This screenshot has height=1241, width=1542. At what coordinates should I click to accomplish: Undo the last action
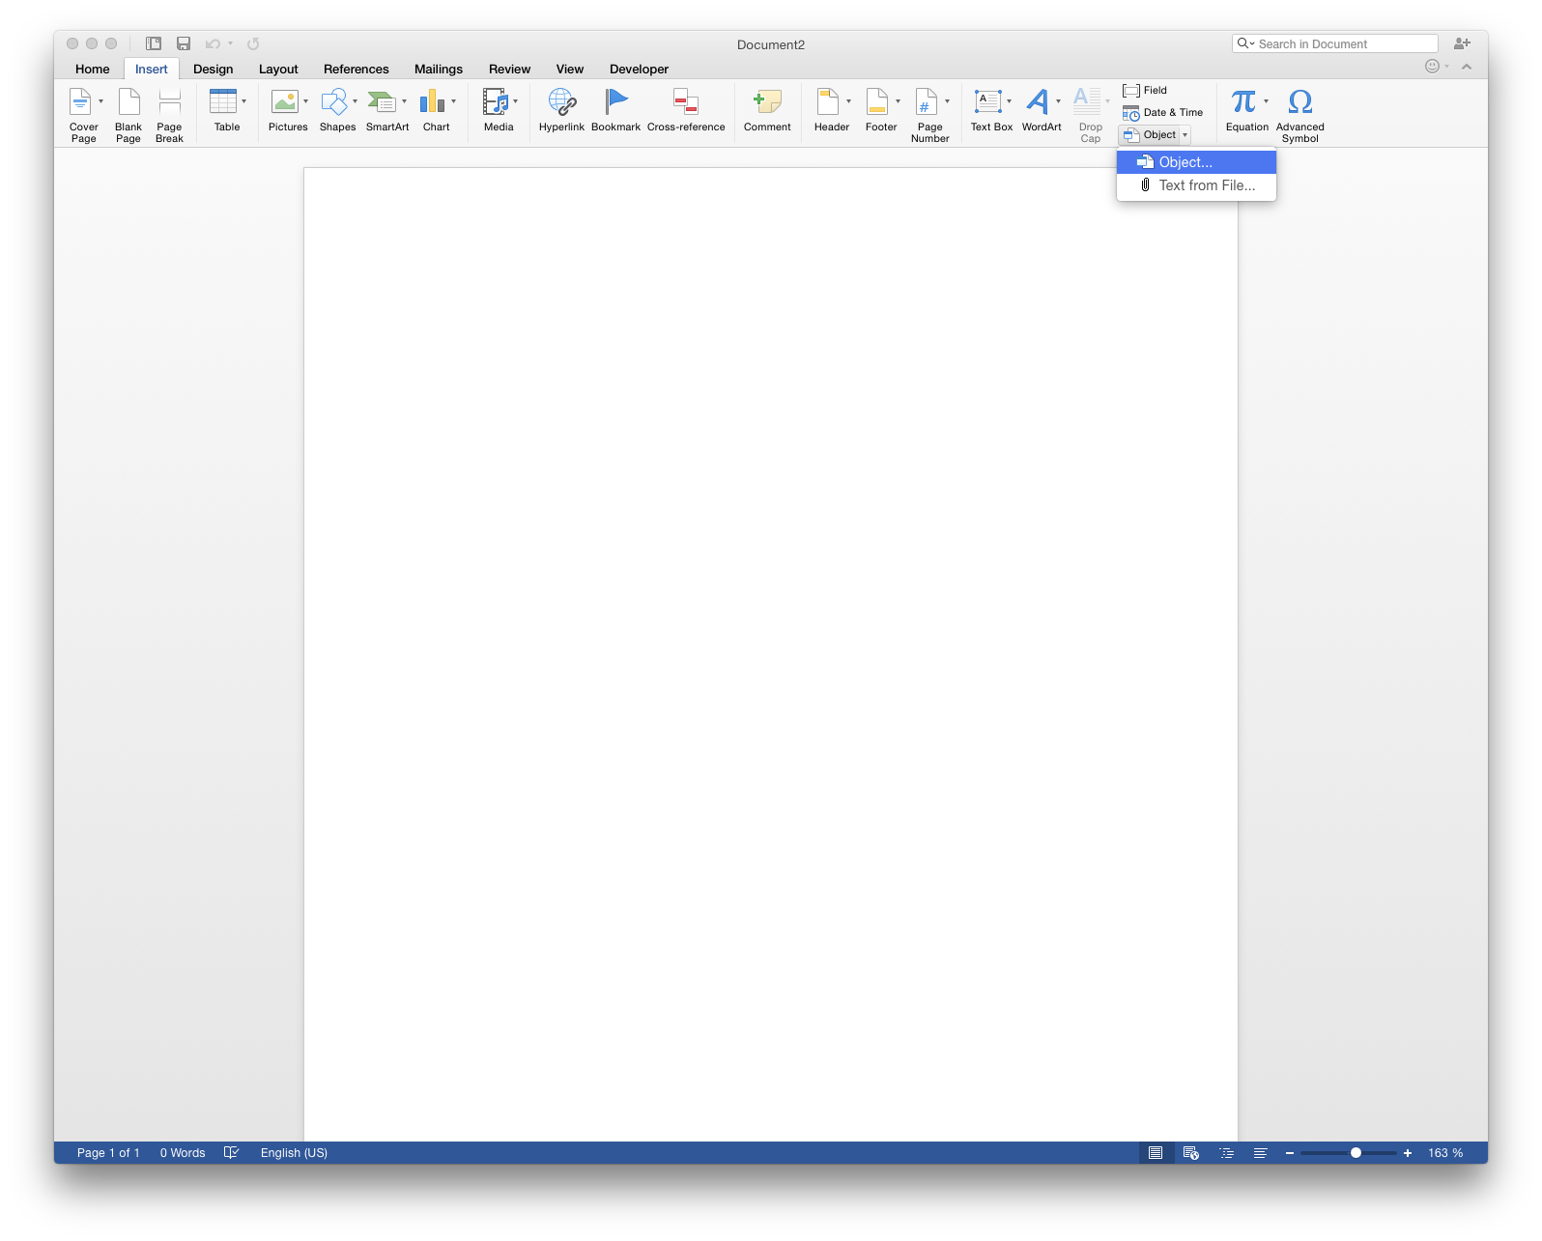(213, 43)
